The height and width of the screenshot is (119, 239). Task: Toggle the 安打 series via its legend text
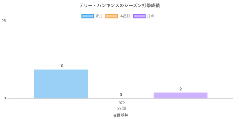tap(99, 16)
